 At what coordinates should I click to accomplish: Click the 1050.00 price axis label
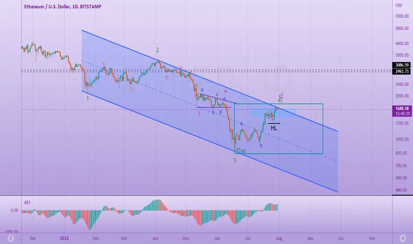click(402, 140)
